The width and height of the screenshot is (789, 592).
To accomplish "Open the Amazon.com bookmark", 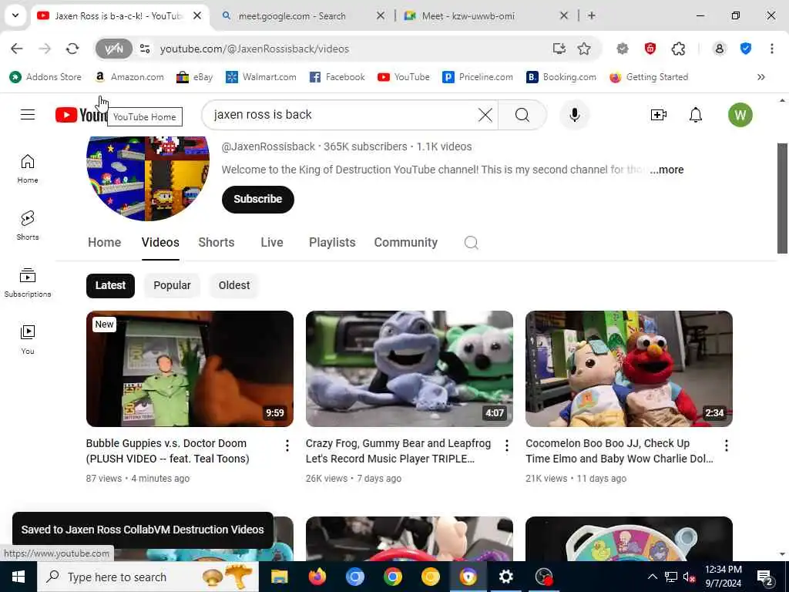I will coord(129,77).
